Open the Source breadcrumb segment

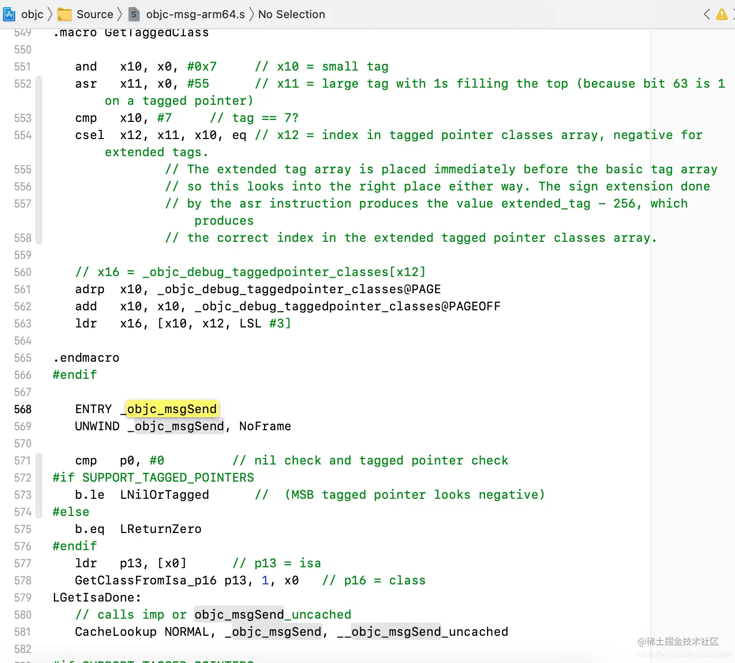[x=95, y=14]
